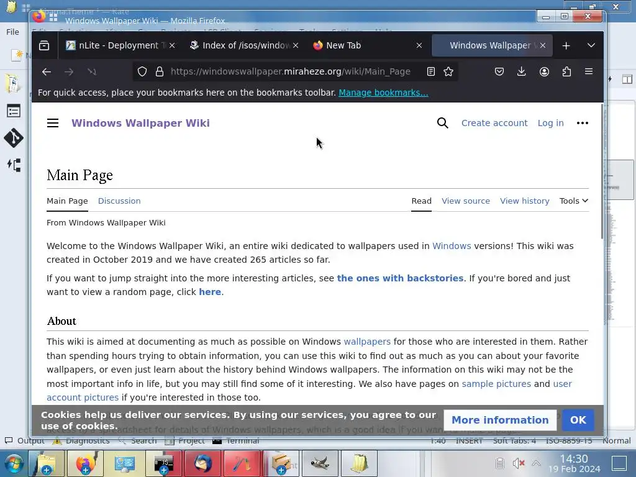
Task: Click the page vertical scrollbar
Action: pyautogui.click(x=601, y=172)
